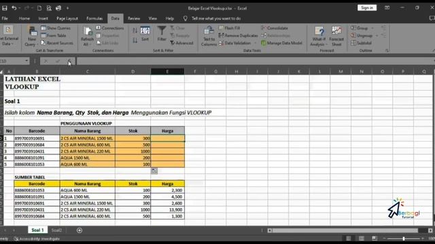
Task: Click the Ribbon Display Options button
Action: [x=387, y=7]
